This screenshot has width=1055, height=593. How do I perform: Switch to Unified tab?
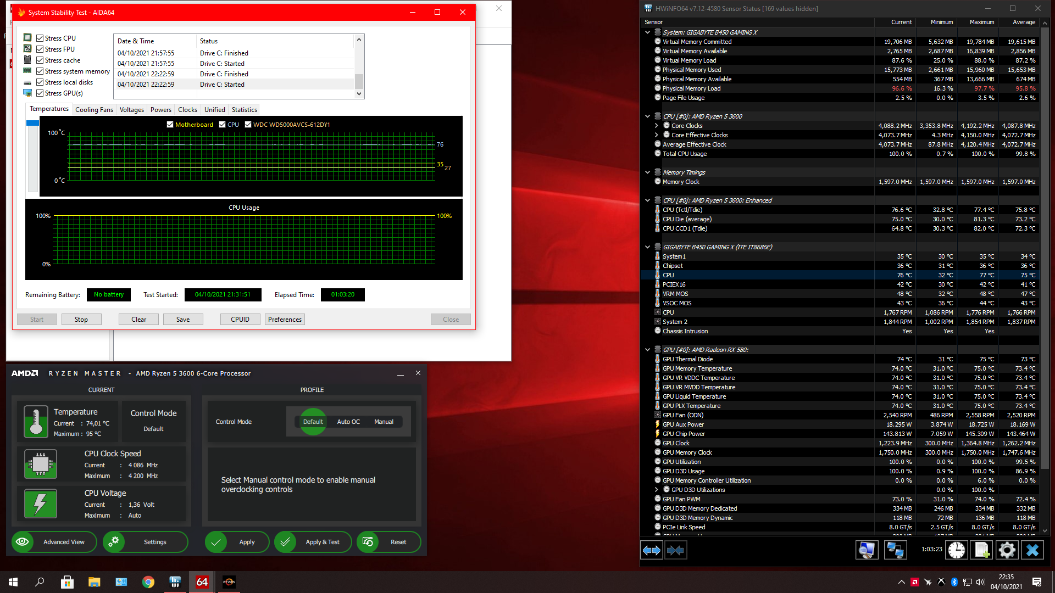point(215,110)
